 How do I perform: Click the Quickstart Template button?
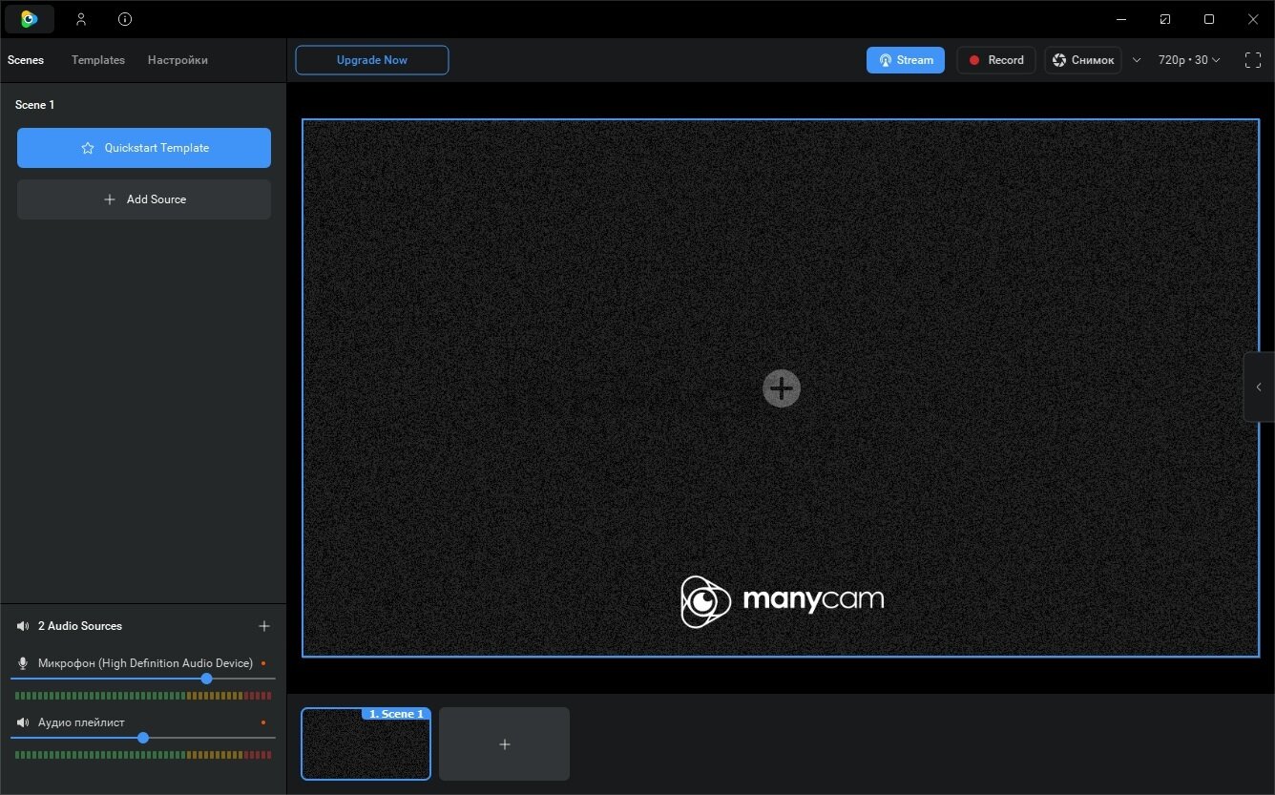pyautogui.click(x=144, y=148)
